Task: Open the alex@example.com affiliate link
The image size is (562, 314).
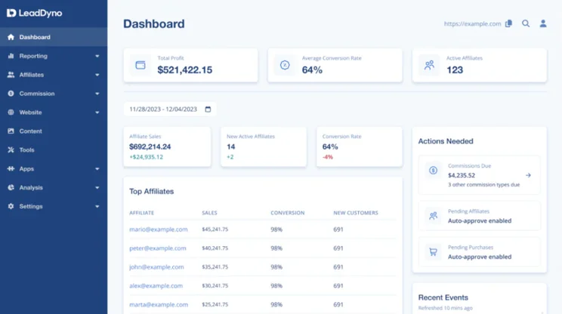Action: pyautogui.click(x=156, y=286)
